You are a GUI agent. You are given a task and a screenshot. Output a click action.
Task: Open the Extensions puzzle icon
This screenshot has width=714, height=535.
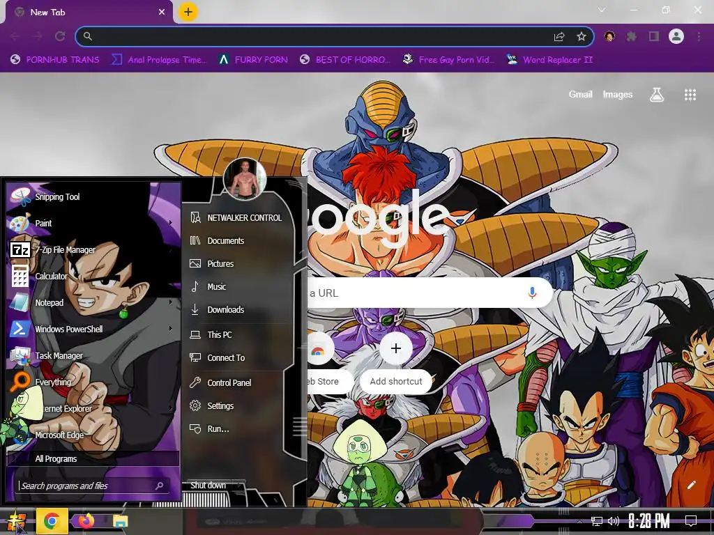632,36
